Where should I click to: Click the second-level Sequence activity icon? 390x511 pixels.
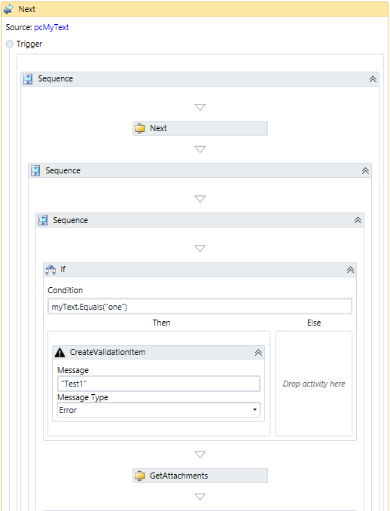pos(35,171)
